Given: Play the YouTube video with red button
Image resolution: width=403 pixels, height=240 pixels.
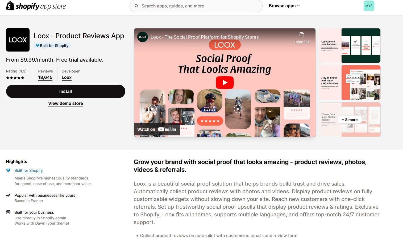Looking at the screenshot, I should (x=225, y=83).
